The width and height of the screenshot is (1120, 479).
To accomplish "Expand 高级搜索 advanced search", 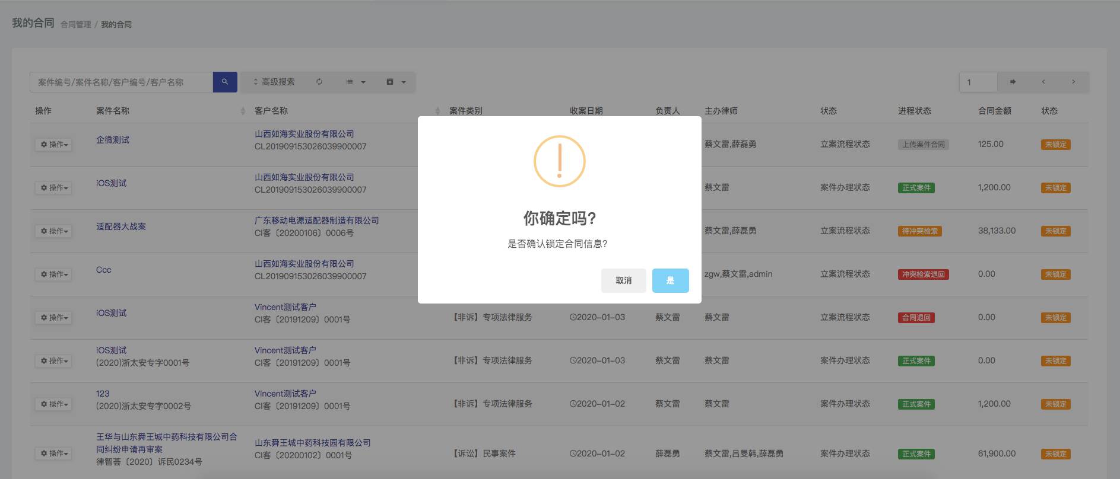I will point(274,82).
